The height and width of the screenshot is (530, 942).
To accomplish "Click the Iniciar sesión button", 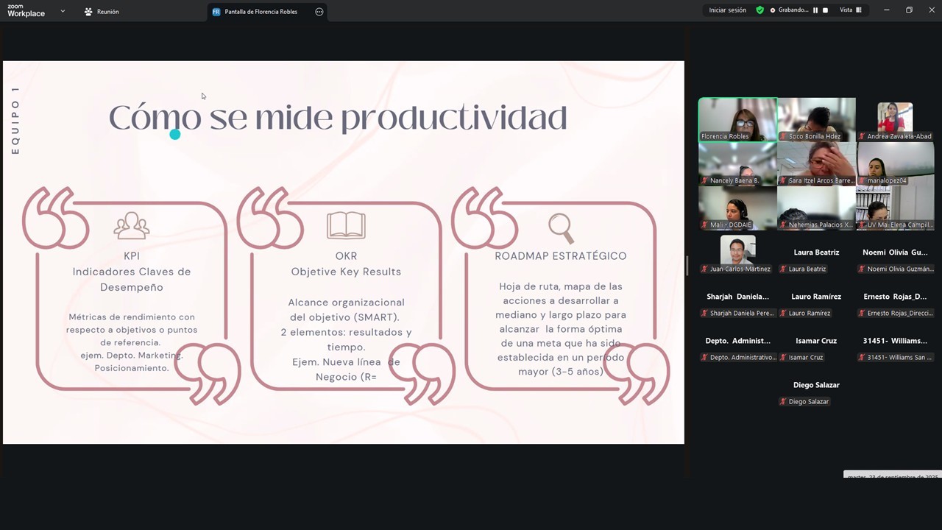I will point(729,10).
